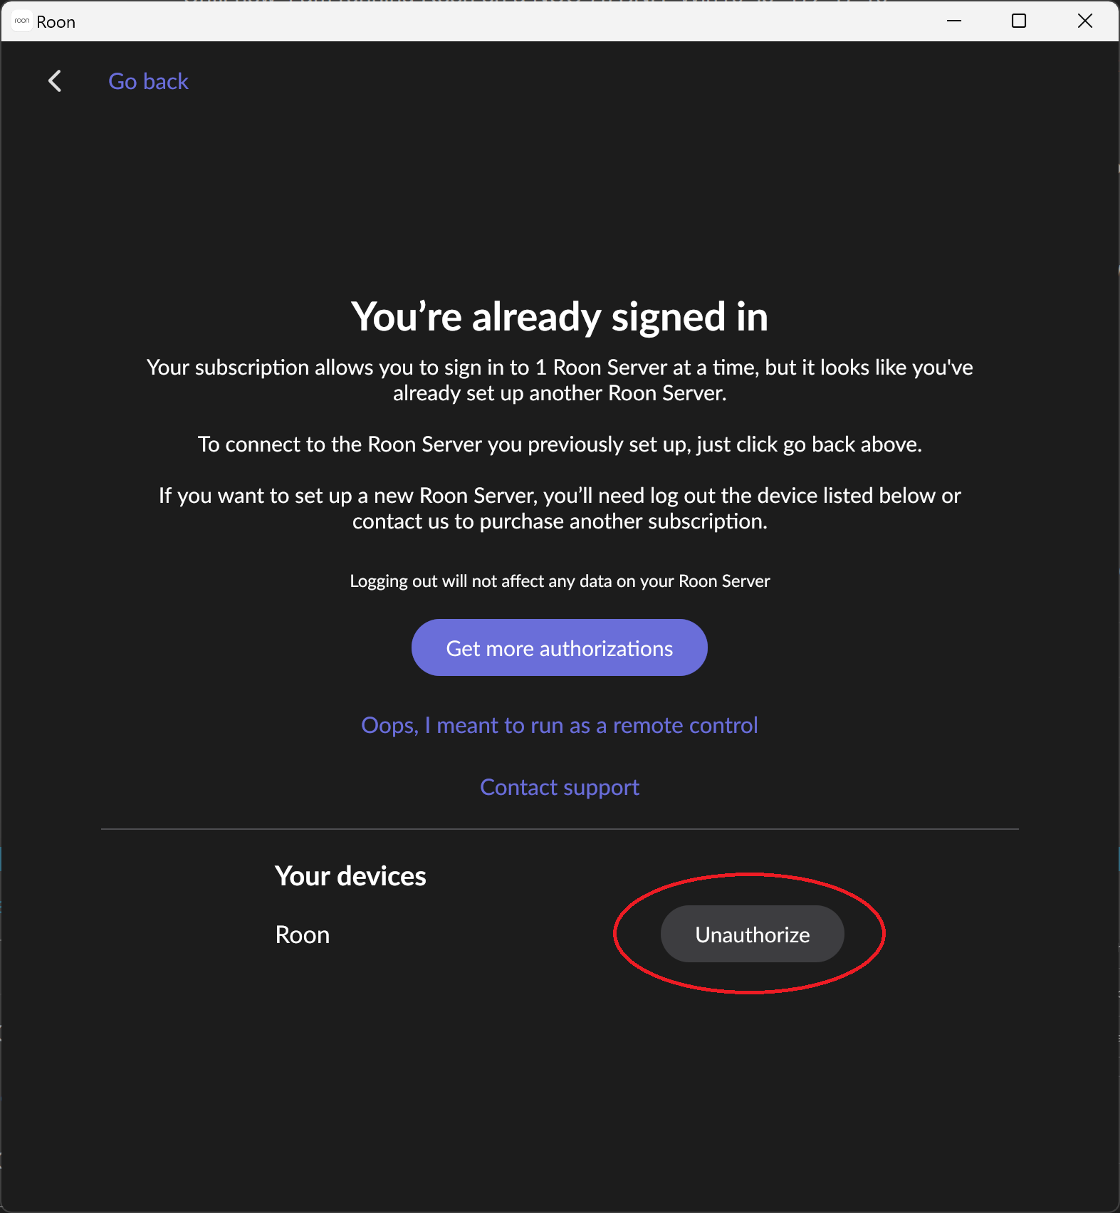Select the Roon entry under Your devices
Screen dimensions: 1120x1213
[x=303, y=935]
